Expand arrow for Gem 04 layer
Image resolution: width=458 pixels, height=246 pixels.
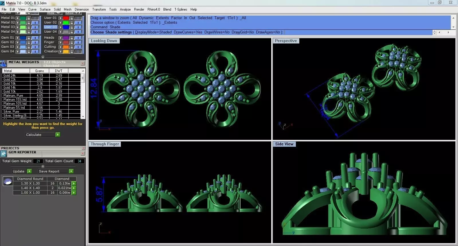coord(17,51)
